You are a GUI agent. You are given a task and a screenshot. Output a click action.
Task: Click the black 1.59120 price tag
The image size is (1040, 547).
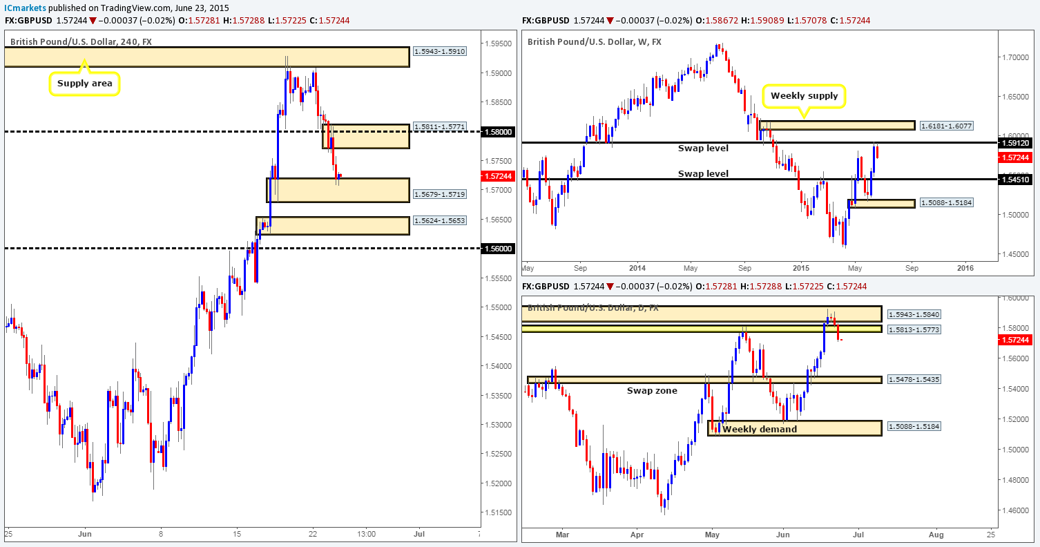pos(1016,142)
